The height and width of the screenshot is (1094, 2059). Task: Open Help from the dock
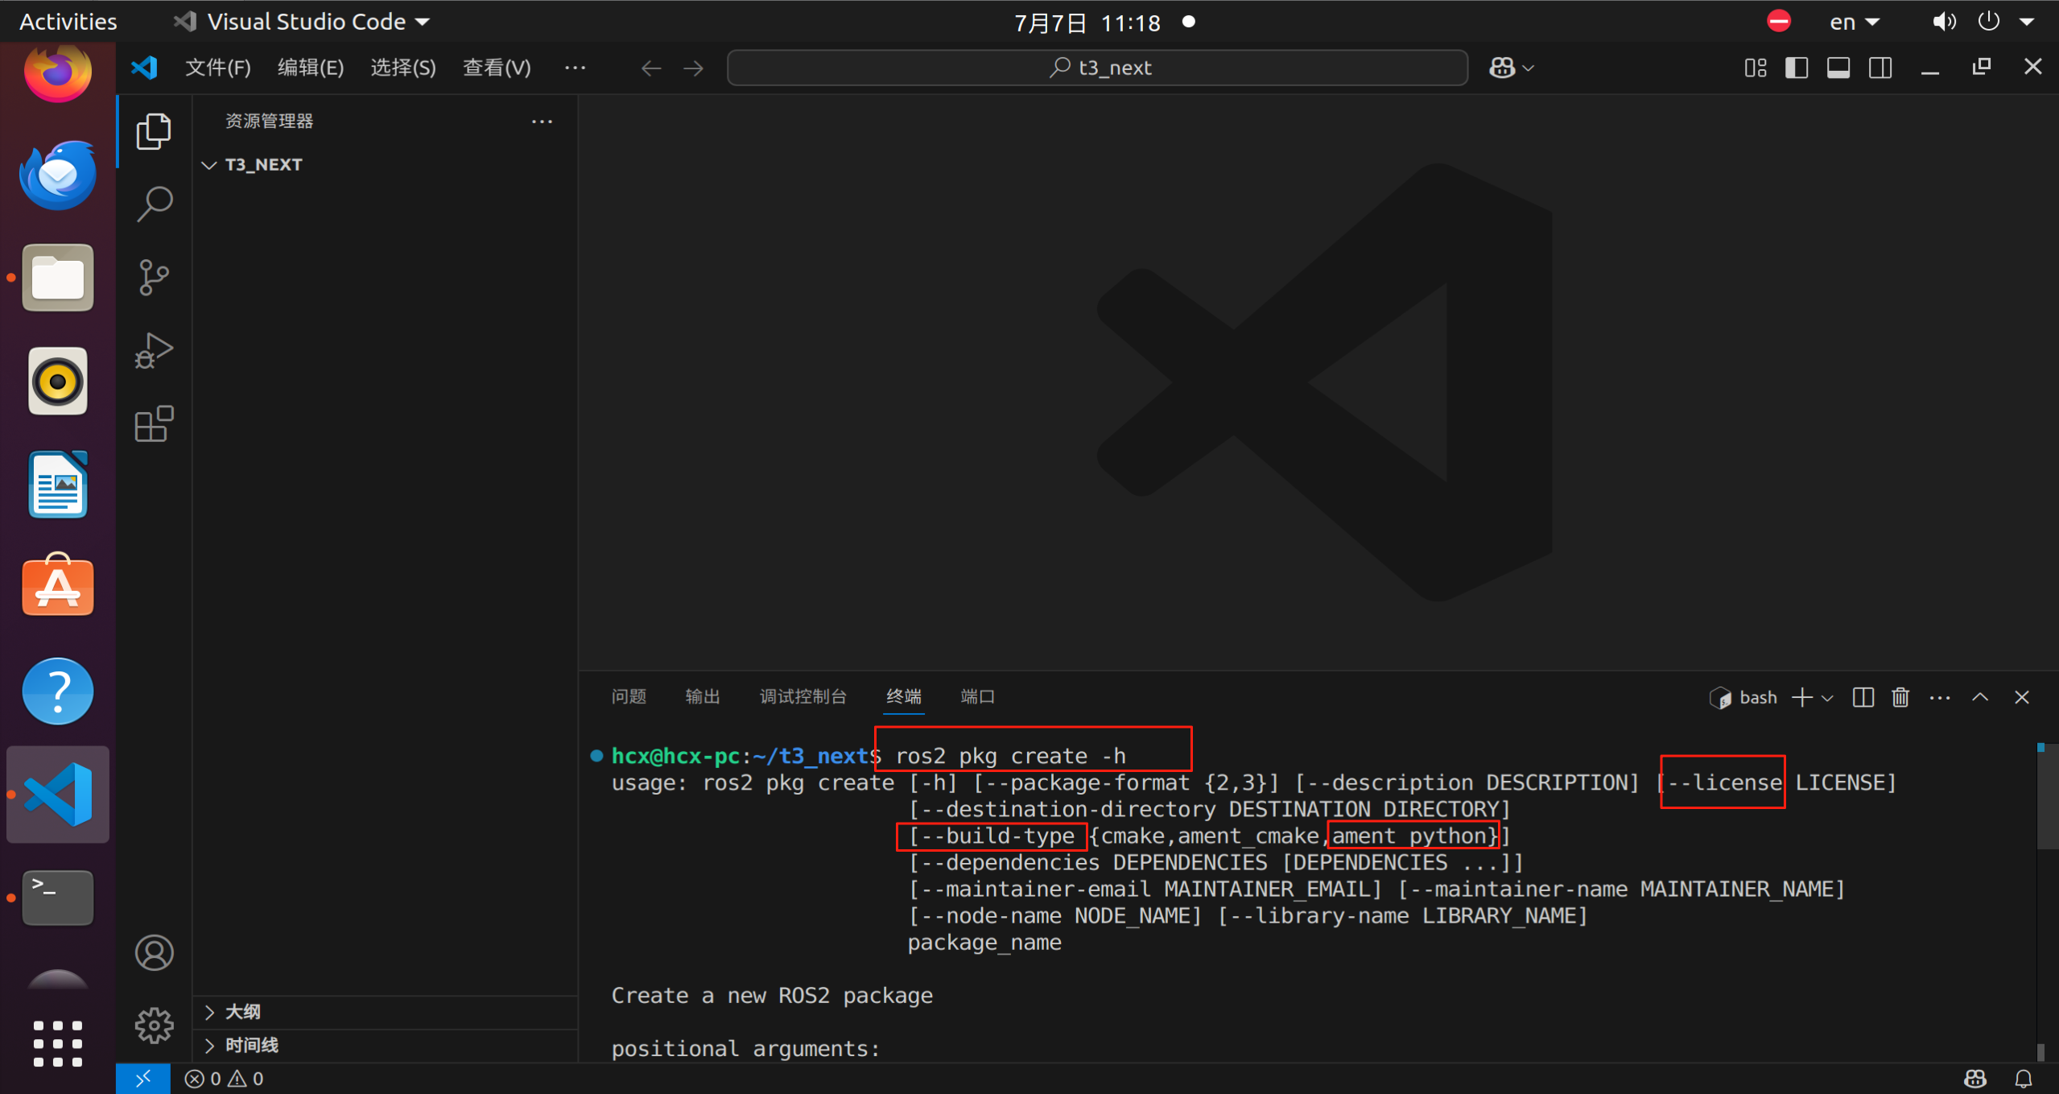[x=58, y=691]
